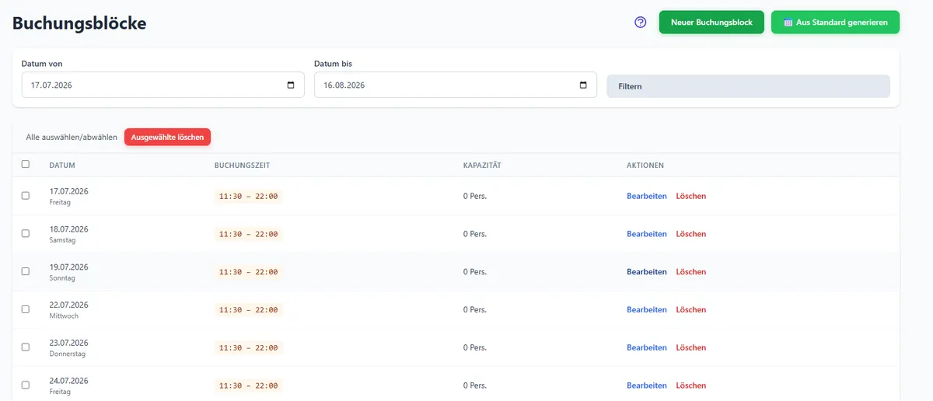Click Neuer Buchungsblock button
The image size is (933, 401).
pyautogui.click(x=711, y=23)
